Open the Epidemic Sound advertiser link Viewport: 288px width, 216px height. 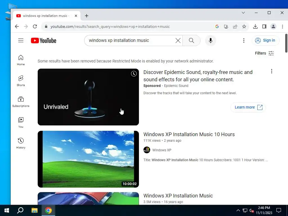pos(176,86)
